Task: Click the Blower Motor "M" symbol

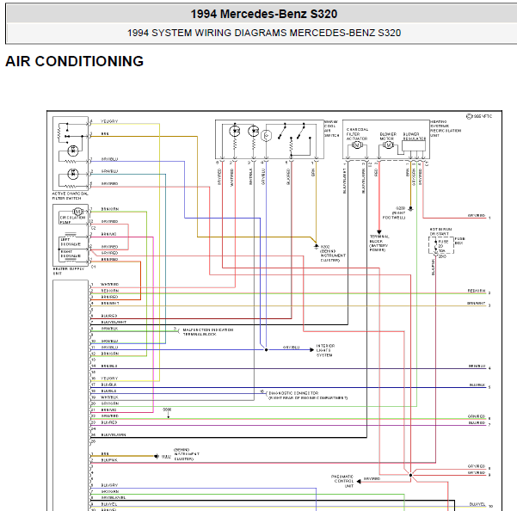Action: 388,145
